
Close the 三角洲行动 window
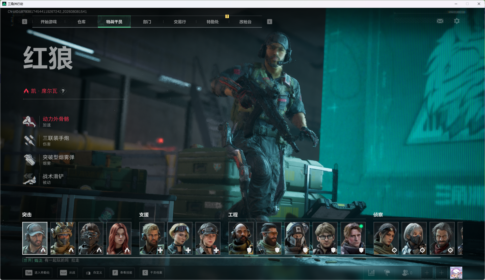point(479,4)
